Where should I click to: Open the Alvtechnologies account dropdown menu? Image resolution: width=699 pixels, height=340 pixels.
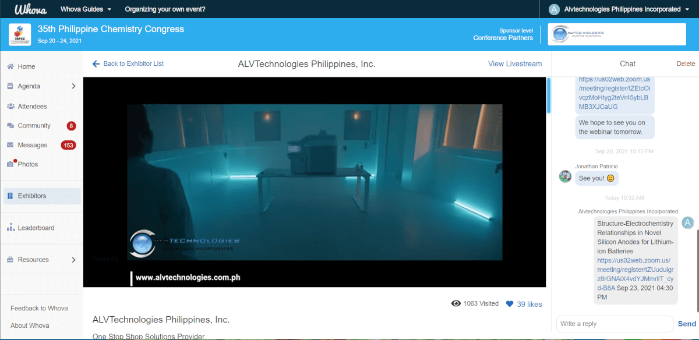point(627,9)
